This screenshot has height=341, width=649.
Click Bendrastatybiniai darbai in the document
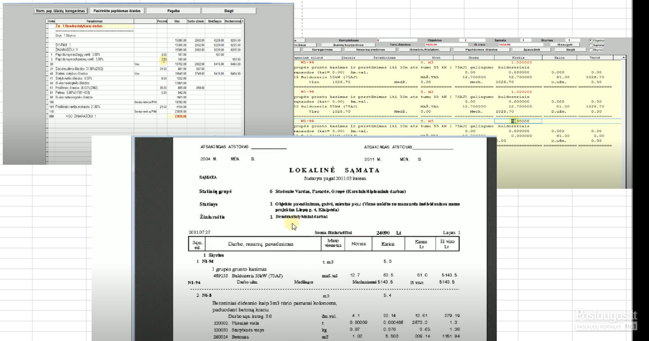point(302,216)
